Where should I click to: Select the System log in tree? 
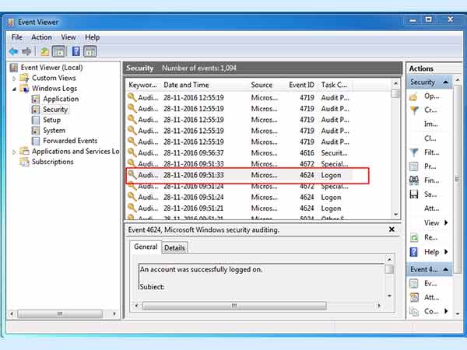click(54, 131)
